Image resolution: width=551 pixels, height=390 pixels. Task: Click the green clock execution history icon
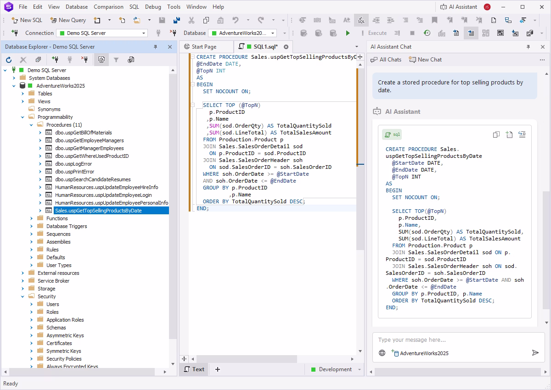click(427, 33)
